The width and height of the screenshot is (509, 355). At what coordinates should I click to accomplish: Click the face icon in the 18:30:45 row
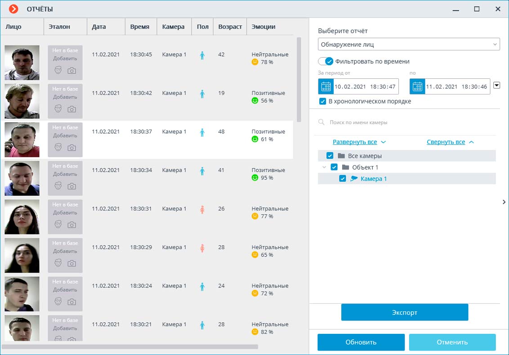[58, 70]
